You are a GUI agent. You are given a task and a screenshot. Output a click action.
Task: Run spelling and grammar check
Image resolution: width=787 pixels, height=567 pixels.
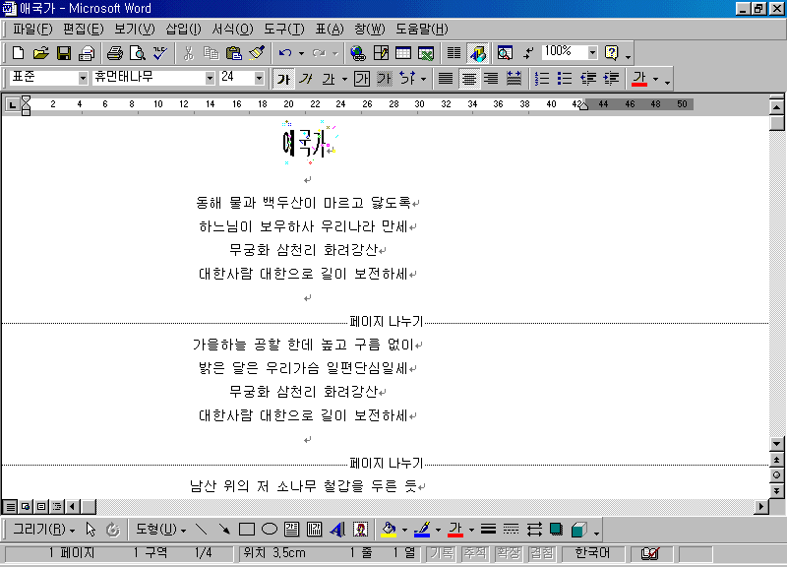coord(160,53)
